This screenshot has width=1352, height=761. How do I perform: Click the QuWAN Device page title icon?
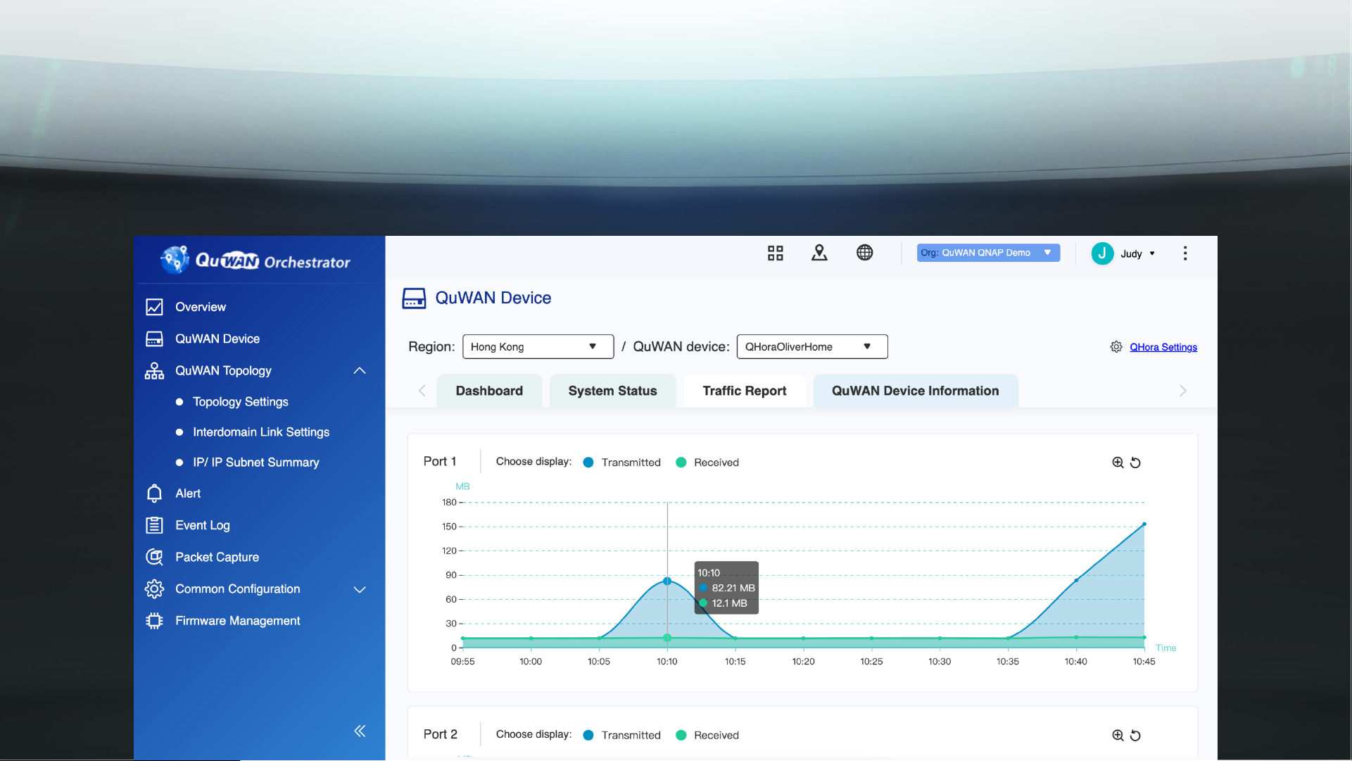[414, 298]
